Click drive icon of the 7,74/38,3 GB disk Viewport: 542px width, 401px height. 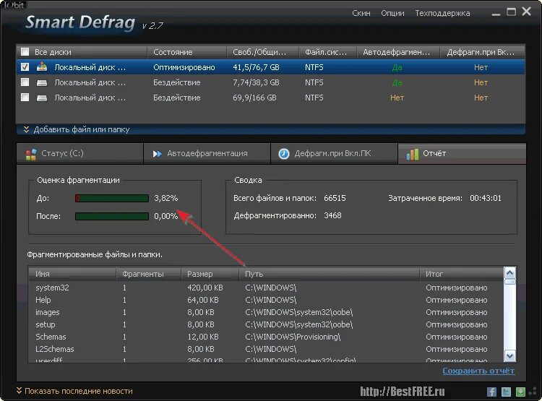tap(42, 82)
